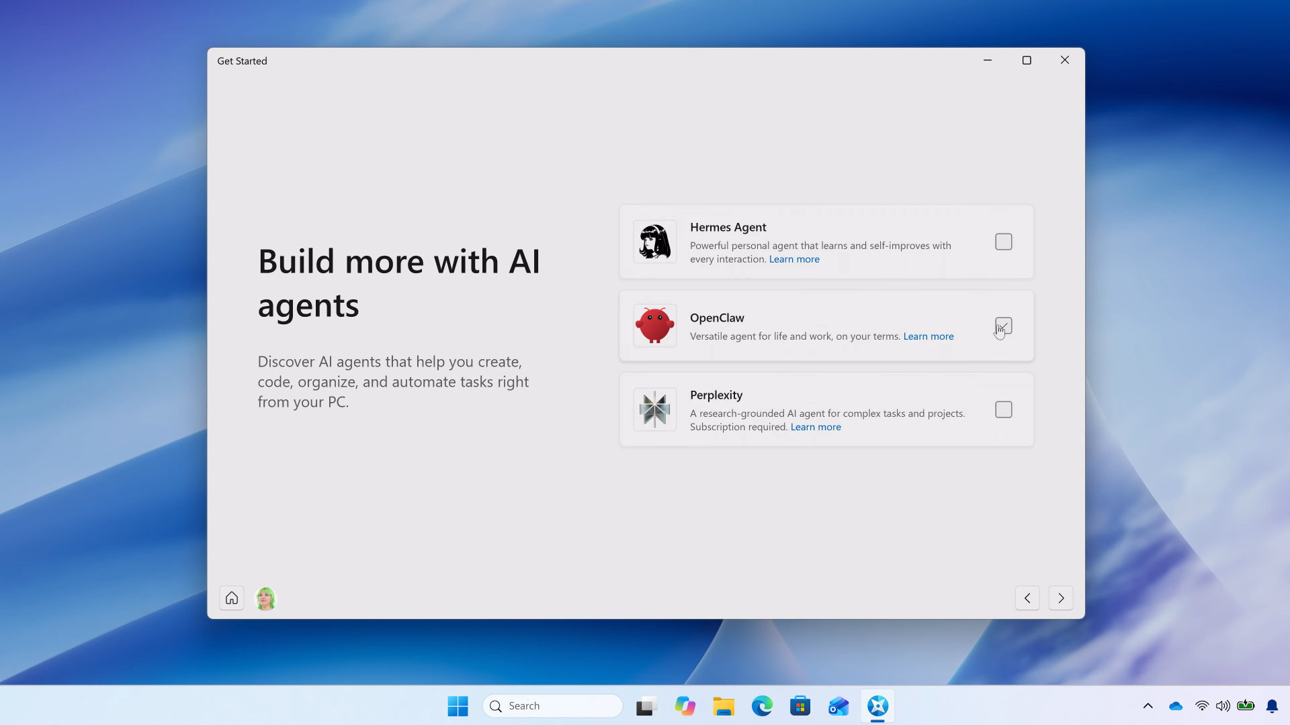Maximize the Get Started window
Screen dimensions: 1290x725
click(1027, 60)
